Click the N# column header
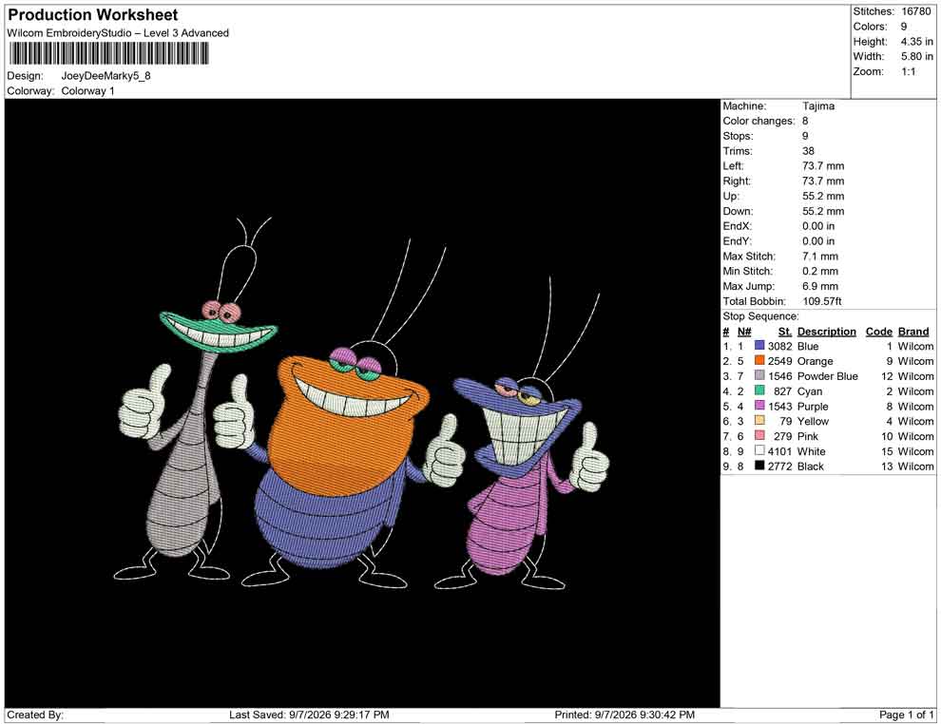This screenshot has width=941, height=724. point(744,331)
